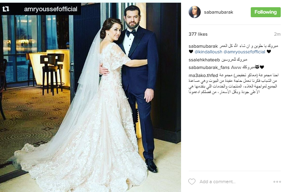Click the Arabic comment text by ma3ako.thfed

234,84
